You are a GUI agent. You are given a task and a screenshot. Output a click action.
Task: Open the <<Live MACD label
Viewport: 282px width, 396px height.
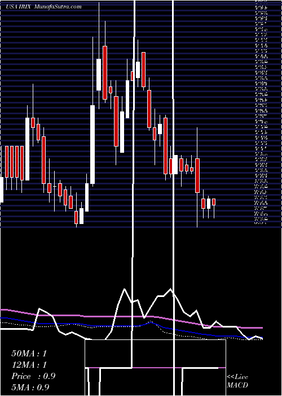pos(237,381)
